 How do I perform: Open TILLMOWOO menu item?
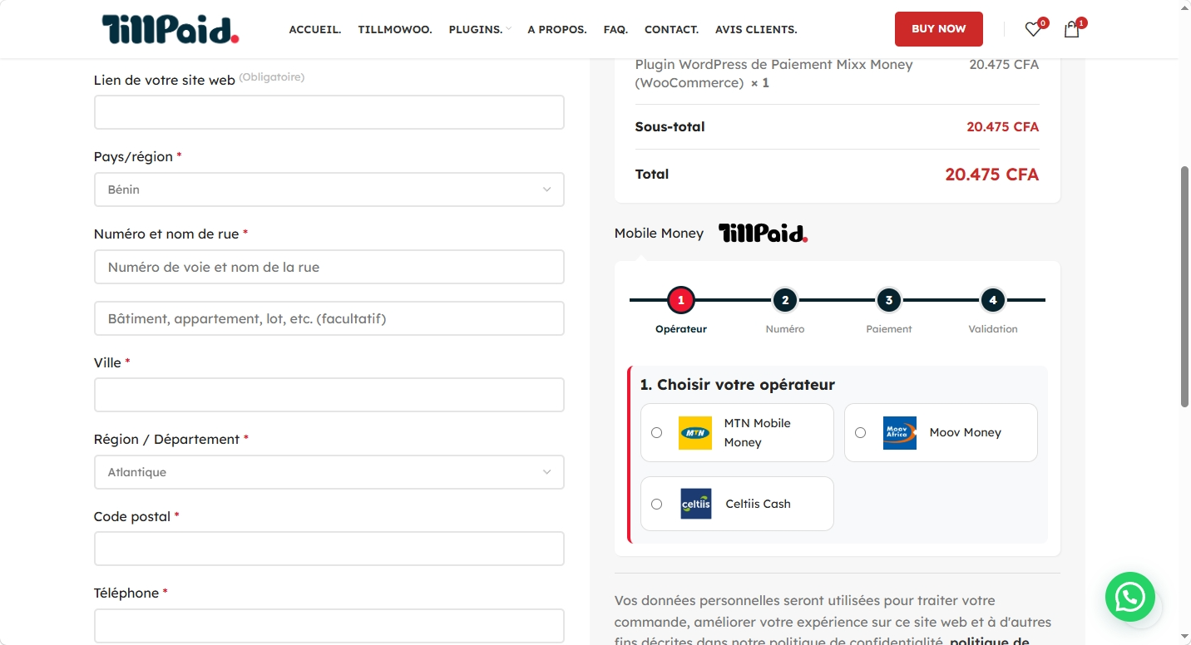(395, 29)
